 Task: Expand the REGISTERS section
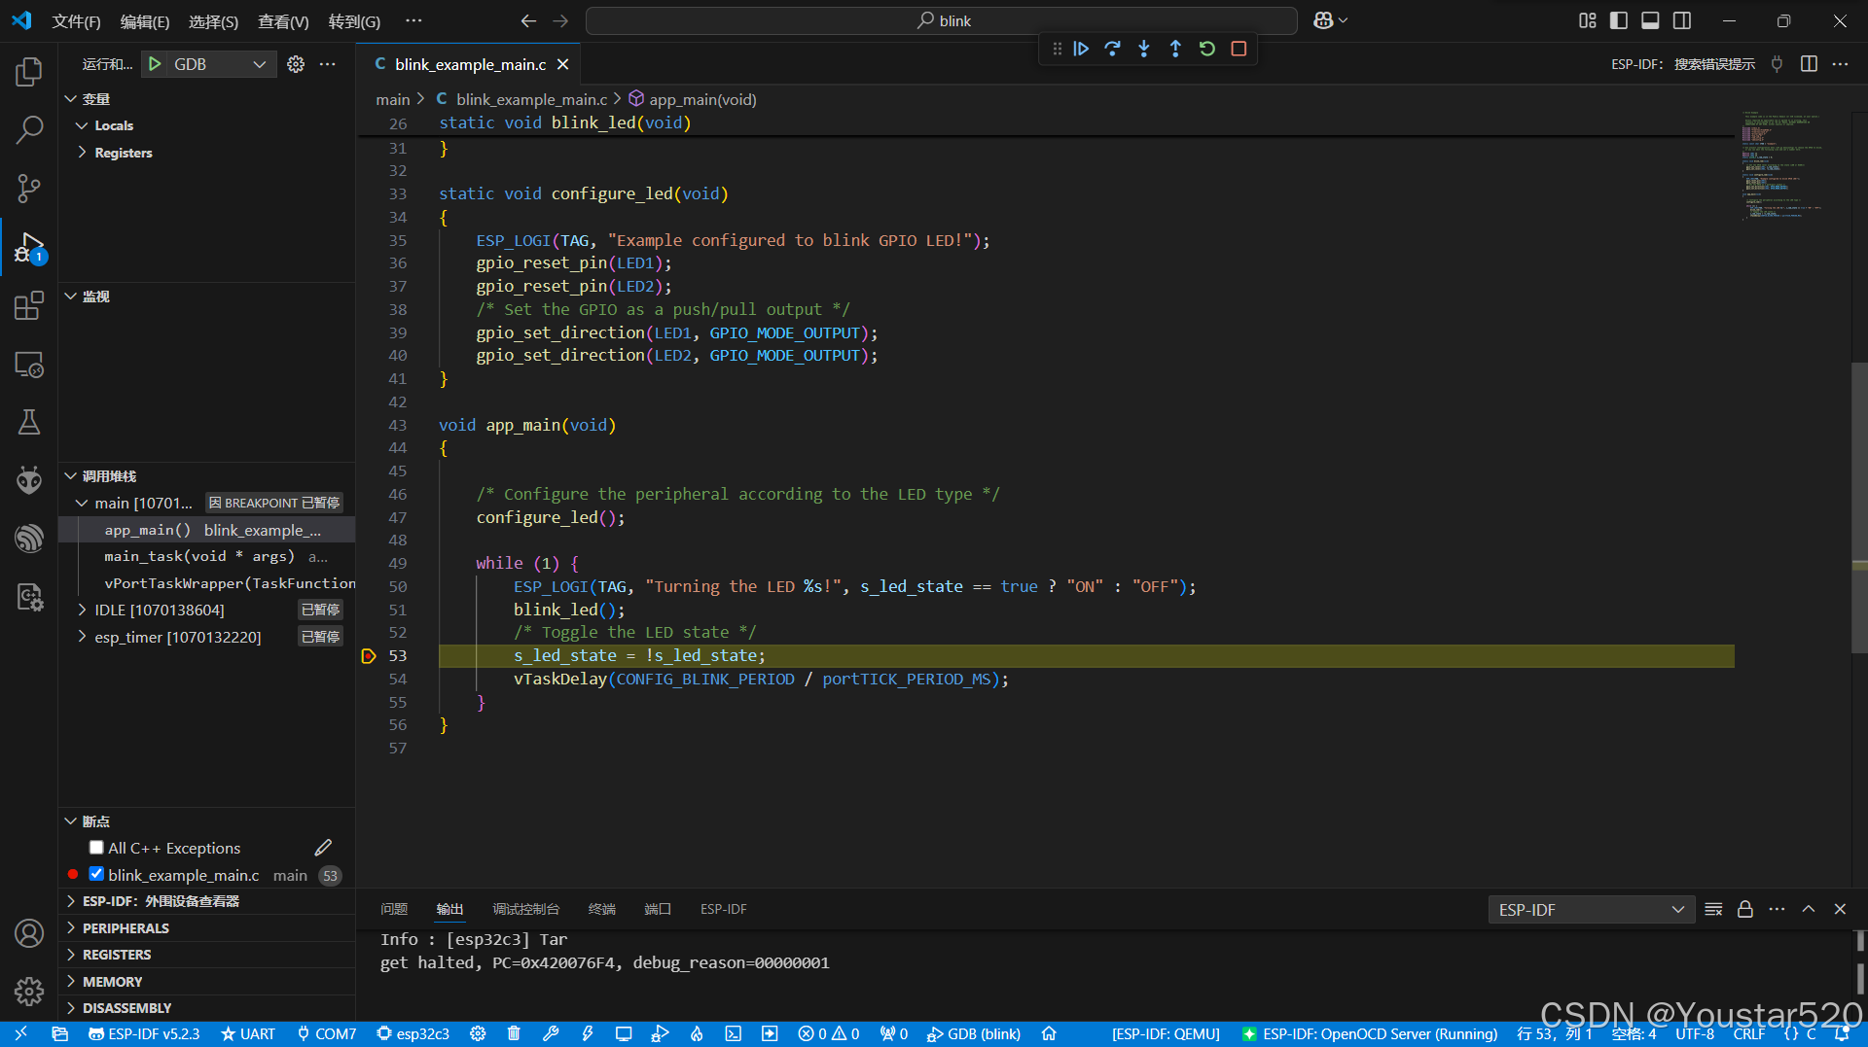pos(207,955)
